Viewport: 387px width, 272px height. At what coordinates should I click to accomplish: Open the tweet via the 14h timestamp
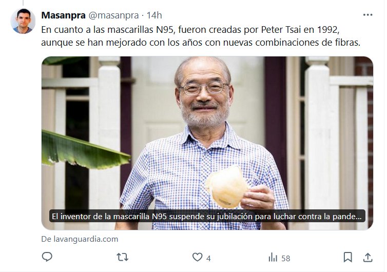click(154, 15)
